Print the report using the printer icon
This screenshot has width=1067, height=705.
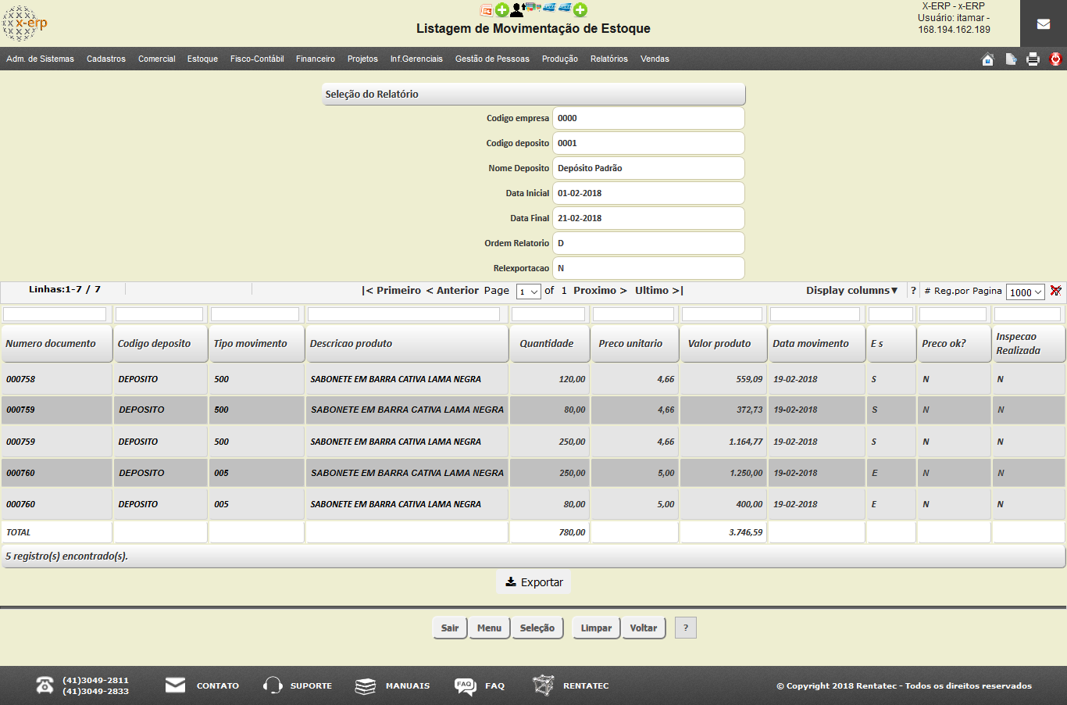tap(1033, 59)
